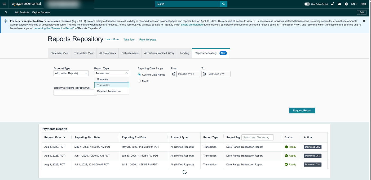Open the Help link

tap(363, 4)
